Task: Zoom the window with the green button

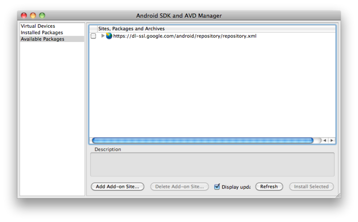Action: pyautogui.click(x=42, y=16)
